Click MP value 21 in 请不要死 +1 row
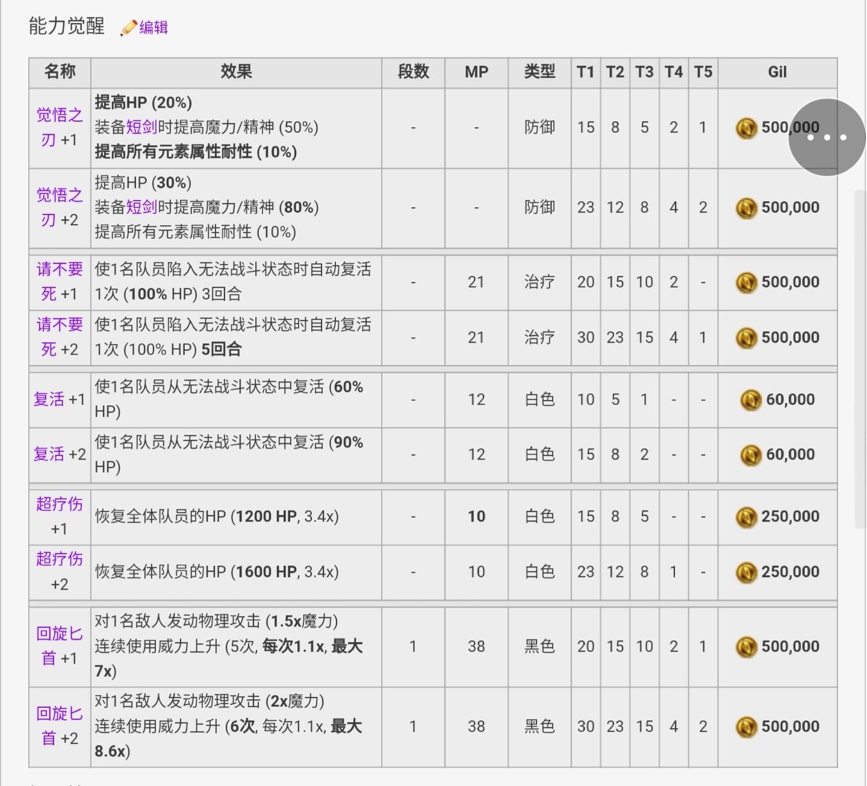This screenshot has height=786, width=867. [x=476, y=282]
